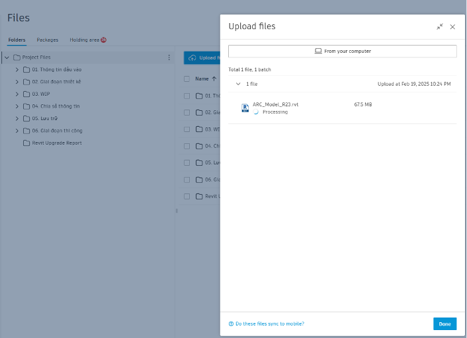The height and width of the screenshot is (338, 467).
Task: Select 06. Giai đoạn thi công tree folder
Action: click(57, 131)
